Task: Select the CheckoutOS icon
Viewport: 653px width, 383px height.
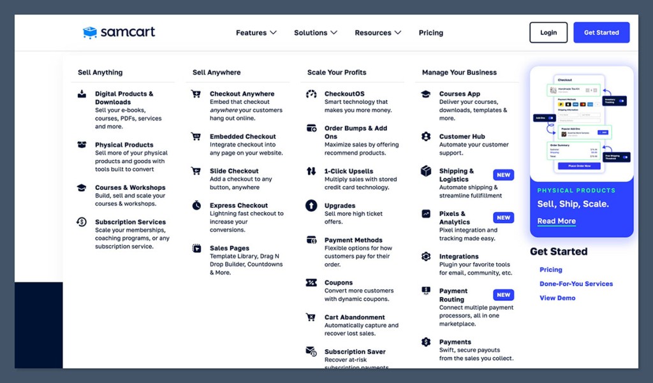Action: (x=311, y=94)
